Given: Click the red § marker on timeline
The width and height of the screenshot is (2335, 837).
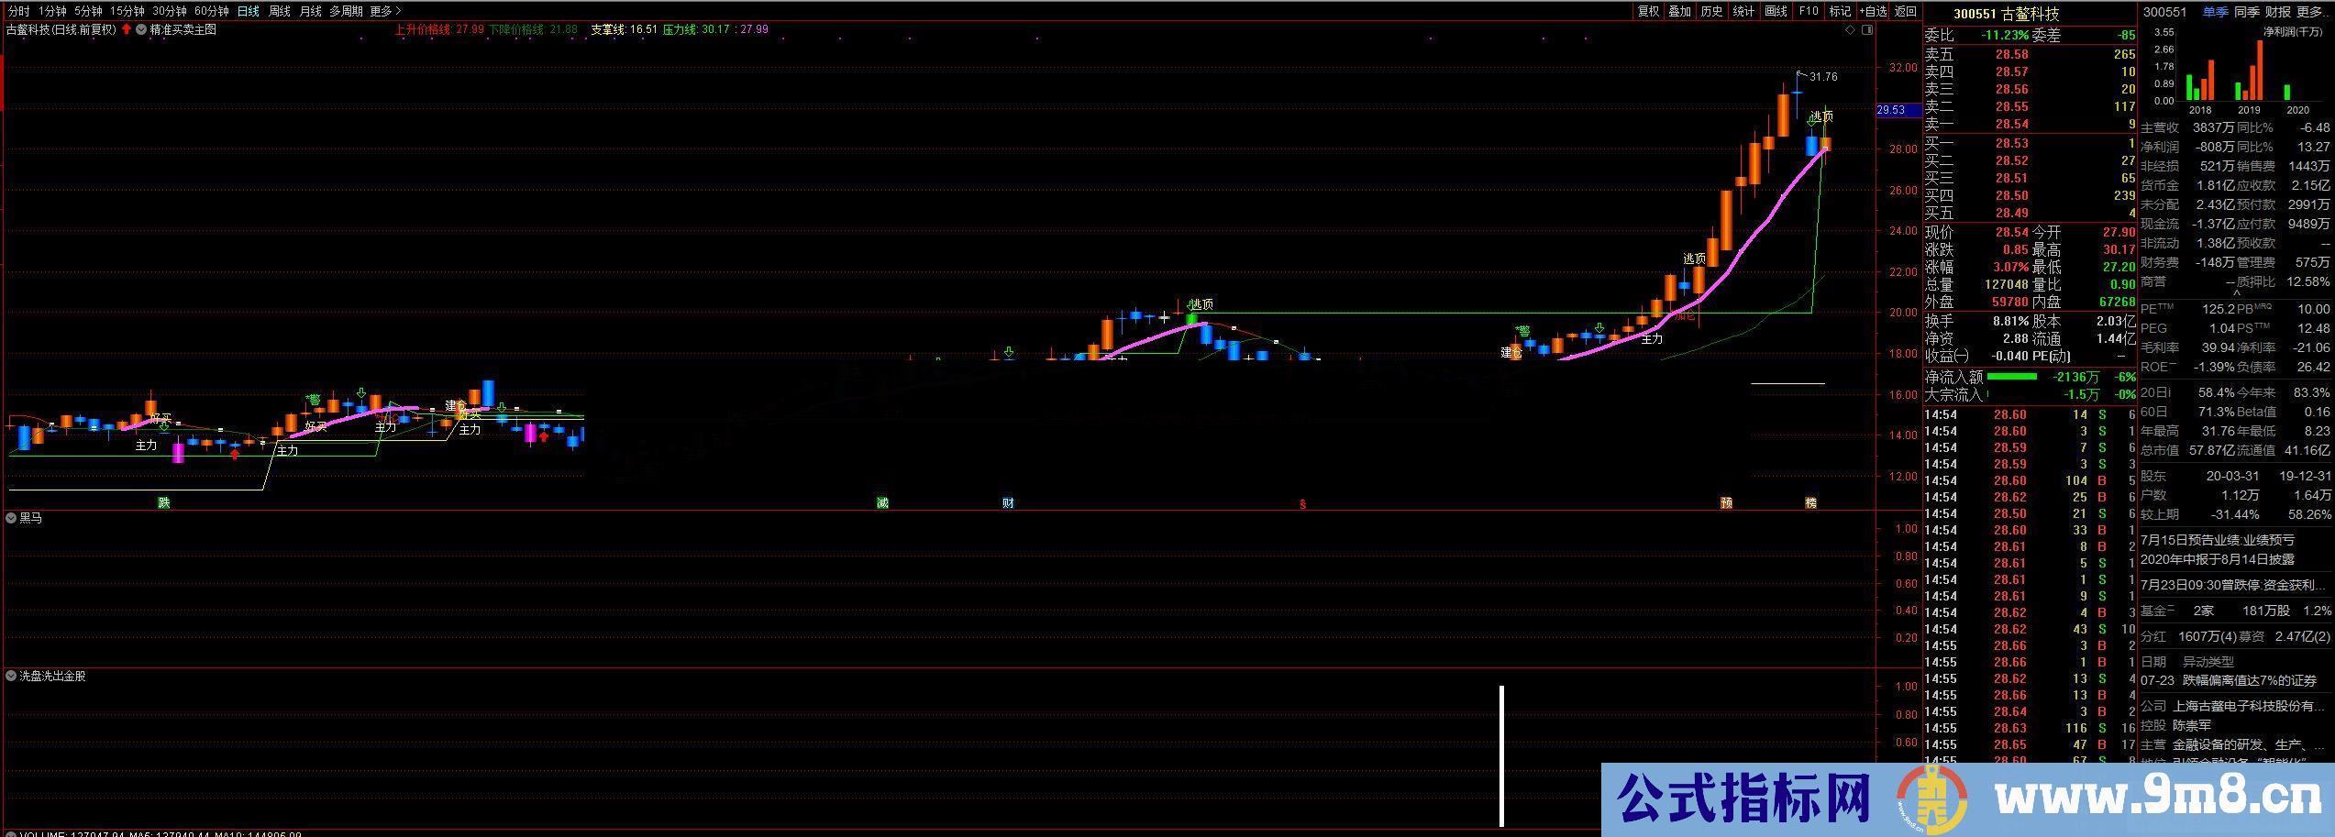Looking at the screenshot, I should 1302,503.
